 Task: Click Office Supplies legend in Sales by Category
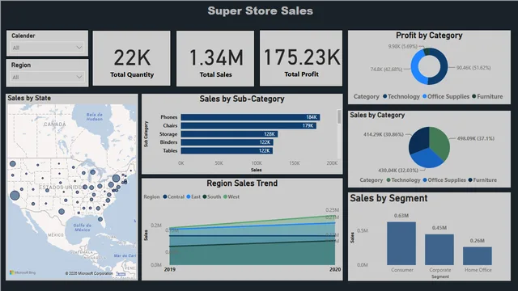[x=444, y=179]
